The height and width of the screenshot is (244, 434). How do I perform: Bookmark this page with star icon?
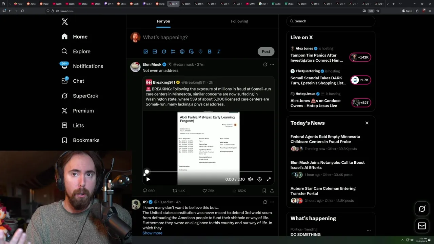coord(378,11)
